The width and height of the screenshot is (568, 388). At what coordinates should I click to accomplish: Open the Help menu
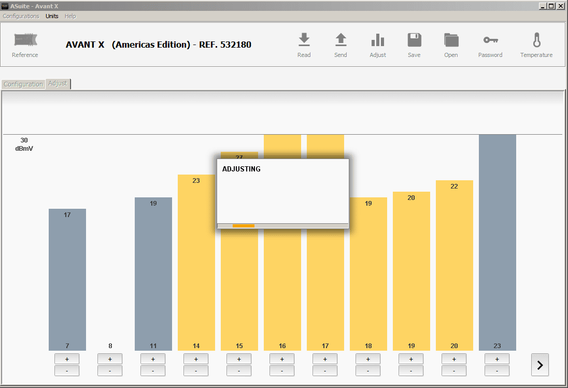(70, 16)
